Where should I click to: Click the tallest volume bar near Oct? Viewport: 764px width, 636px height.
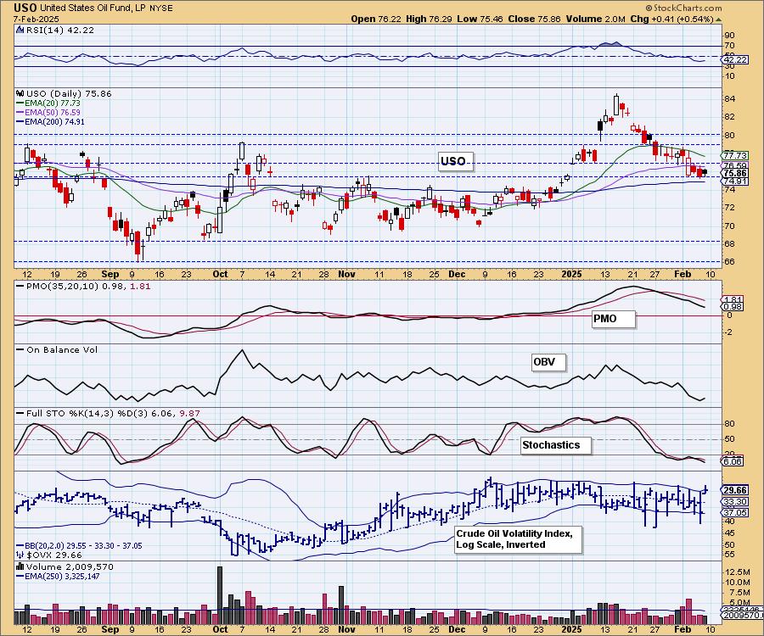[220, 595]
